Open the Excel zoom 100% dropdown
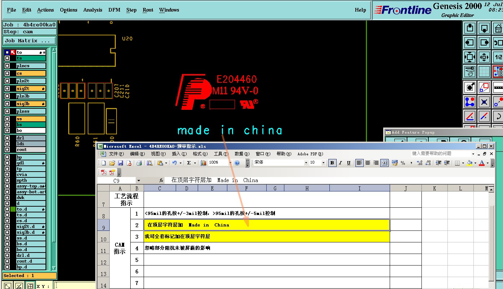The image size is (503, 289). tap(229, 163)
